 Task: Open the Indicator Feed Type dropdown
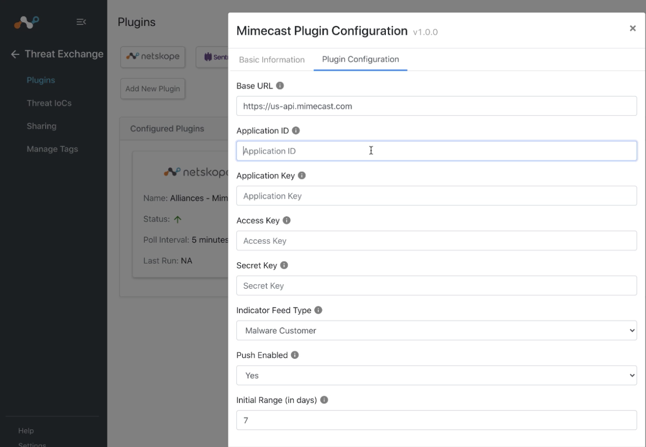(436, 330)
